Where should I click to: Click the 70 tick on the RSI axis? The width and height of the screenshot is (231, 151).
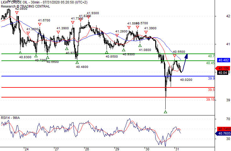pyautogui.click(x=228, y=119)
